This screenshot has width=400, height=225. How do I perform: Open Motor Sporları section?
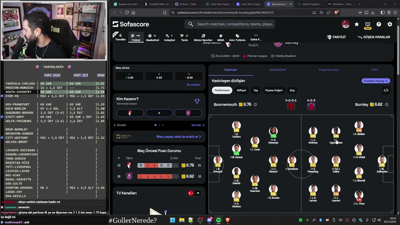pos(203,37)
